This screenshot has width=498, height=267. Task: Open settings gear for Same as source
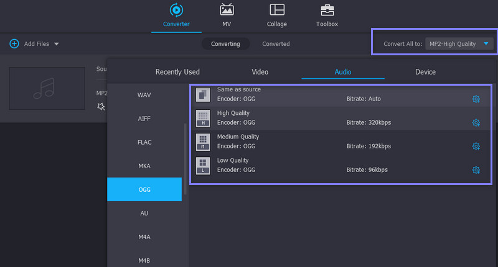476,99
